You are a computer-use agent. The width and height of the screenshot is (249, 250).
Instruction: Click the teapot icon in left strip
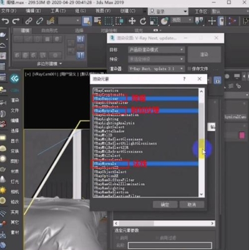pos(3,169)
